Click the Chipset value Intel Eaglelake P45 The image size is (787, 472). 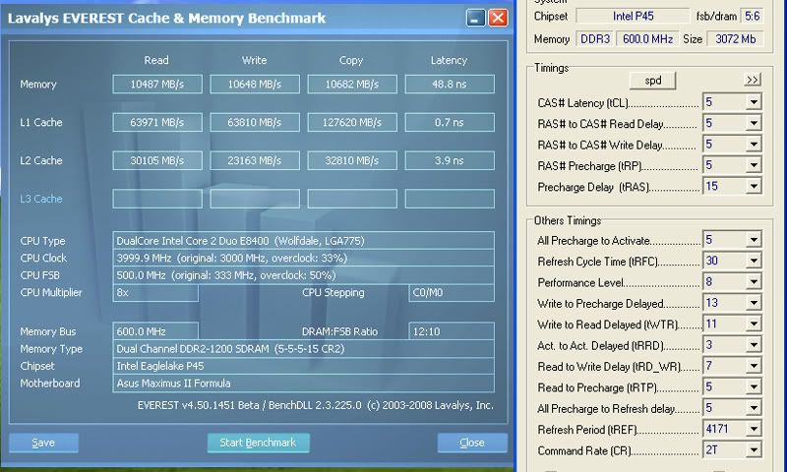click(303, 366)
